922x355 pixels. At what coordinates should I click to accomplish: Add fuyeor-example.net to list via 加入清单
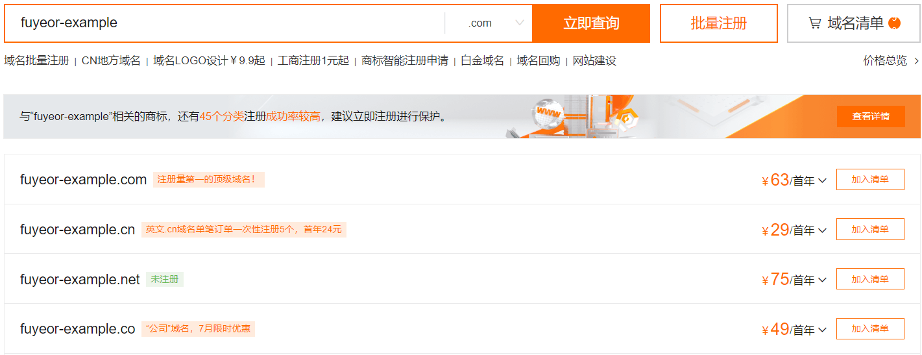(x=869, y=279)
